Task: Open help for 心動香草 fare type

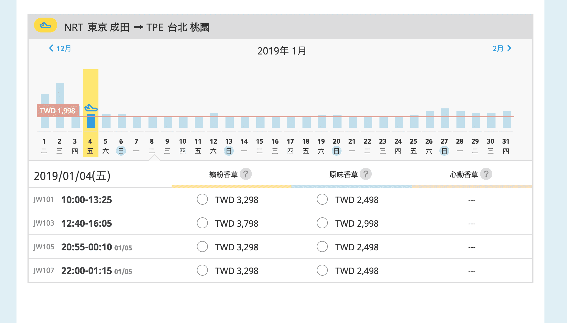Action: pos(486,174)
